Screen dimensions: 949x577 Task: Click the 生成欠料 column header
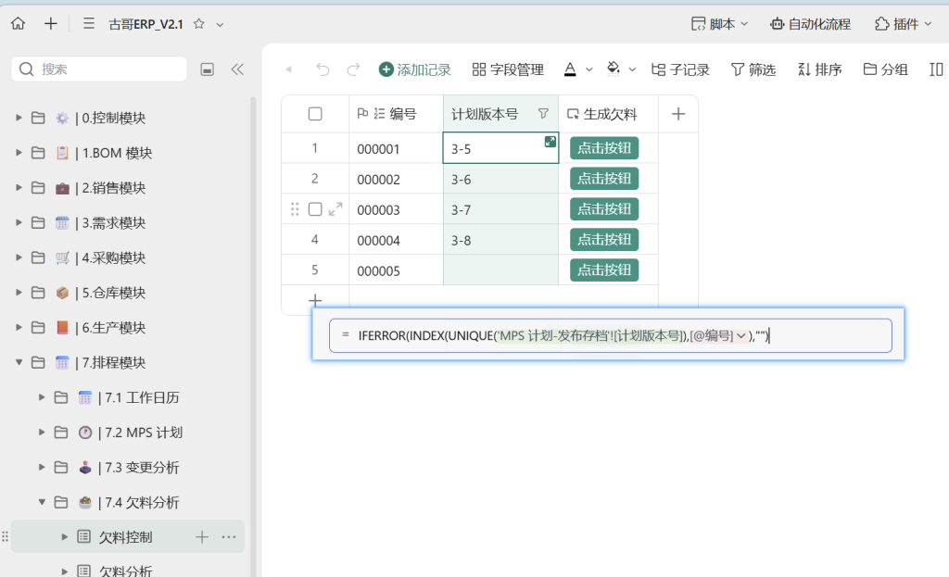pyautogui.click(x=608, y=114)
